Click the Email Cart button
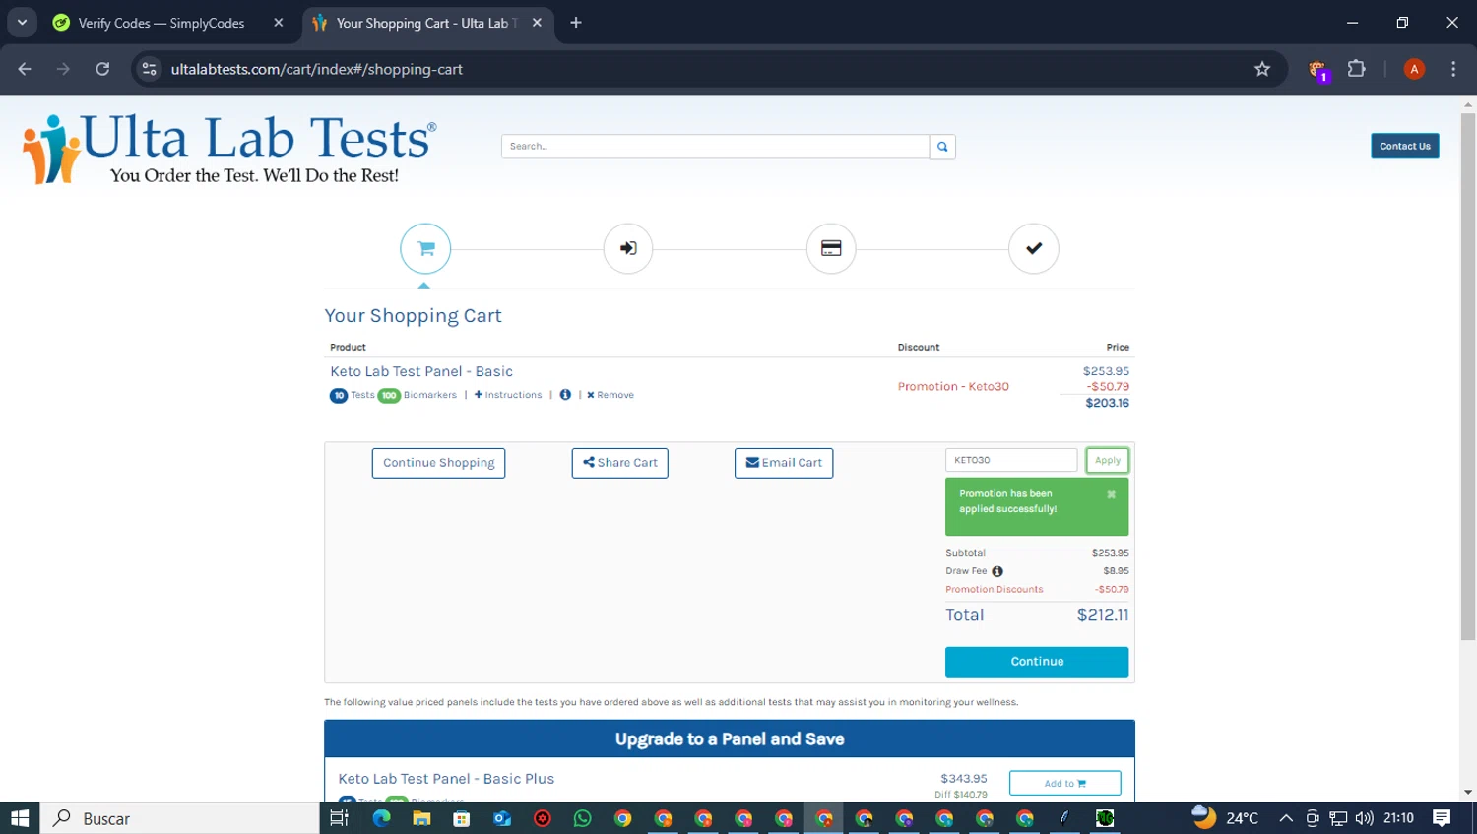Screen dimensions: 1477x834 point(784,463)
